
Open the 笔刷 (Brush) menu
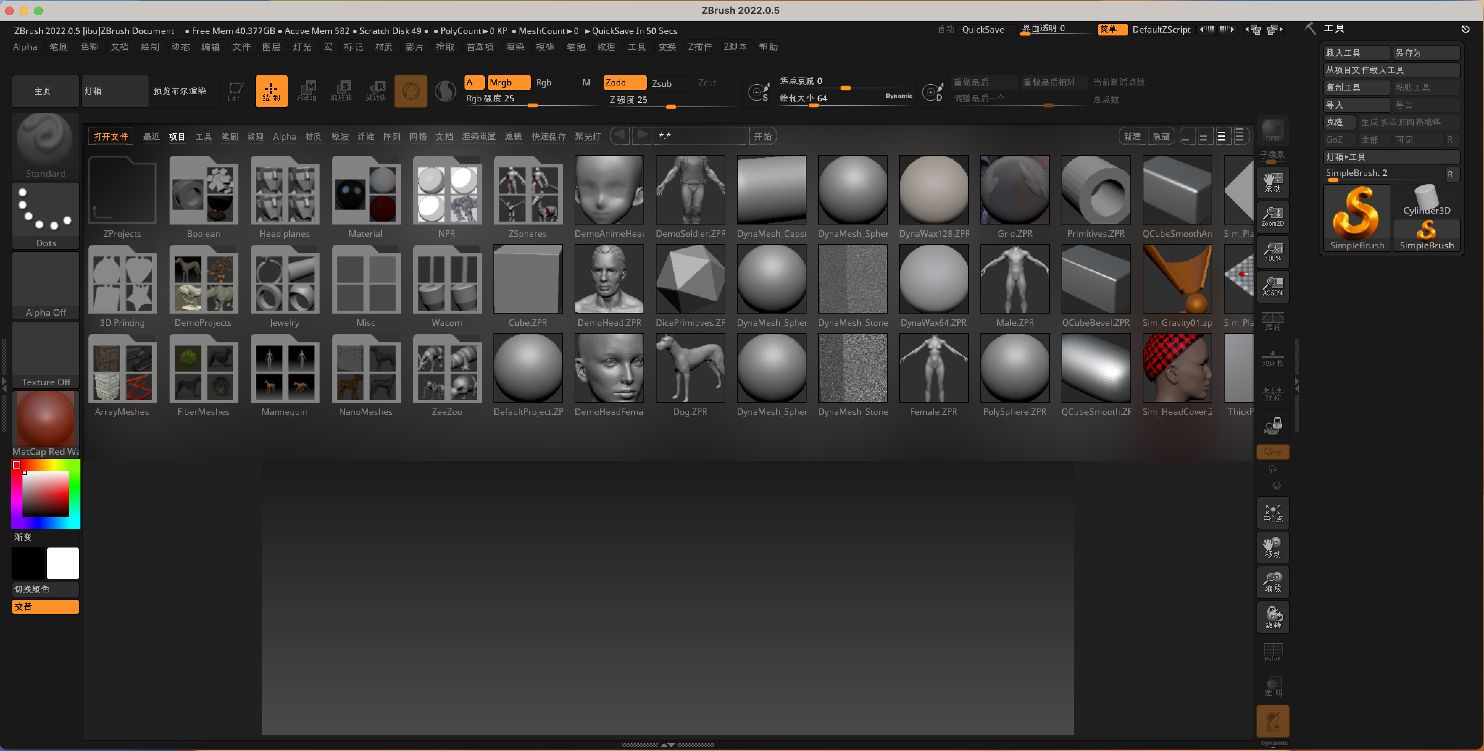pos(58,47)
